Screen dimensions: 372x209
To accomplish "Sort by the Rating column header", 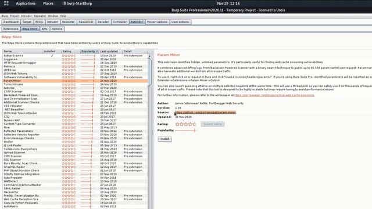I will [x=70, y=52].
